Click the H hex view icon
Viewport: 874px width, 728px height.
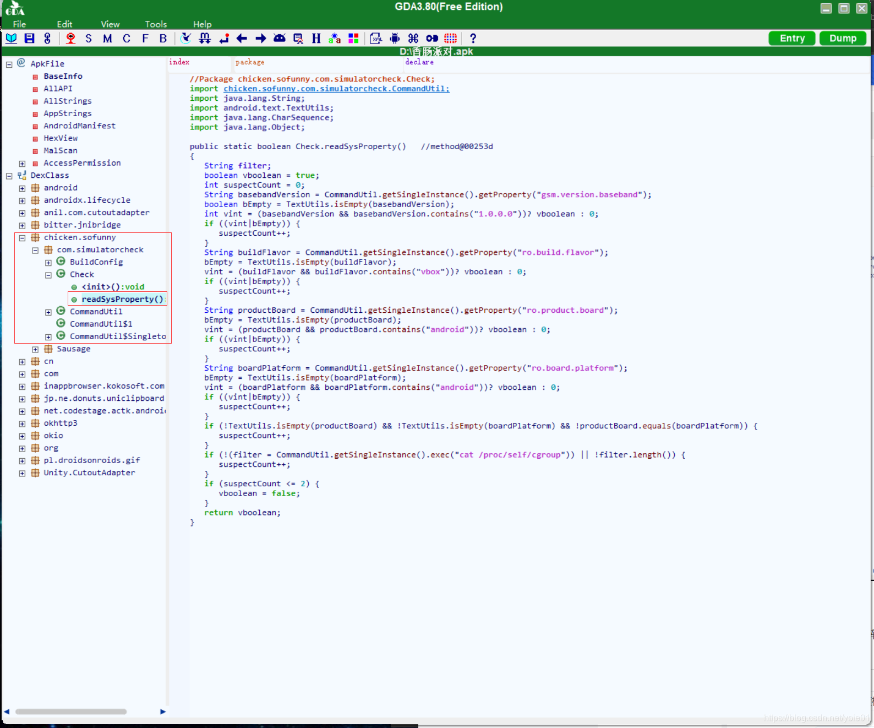[x=316, y=39]
